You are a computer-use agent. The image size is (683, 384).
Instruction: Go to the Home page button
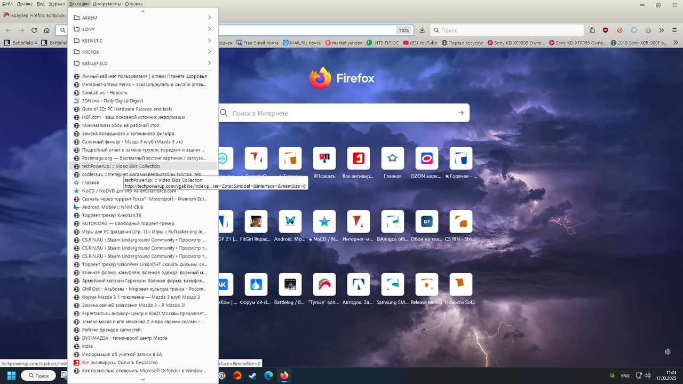[47, 30]
